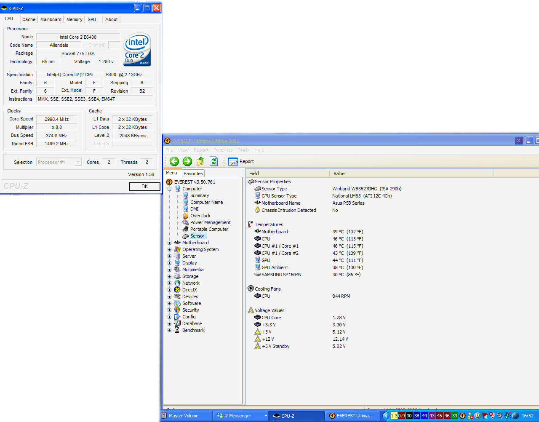
Task: Click the Temperatures thermometer icon
Action: (251, 224)
